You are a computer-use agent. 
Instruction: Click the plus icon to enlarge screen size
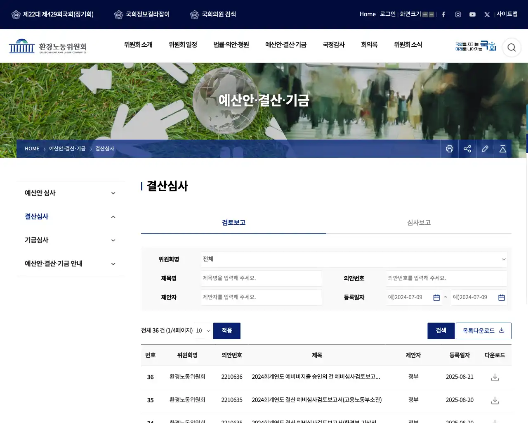425,14
